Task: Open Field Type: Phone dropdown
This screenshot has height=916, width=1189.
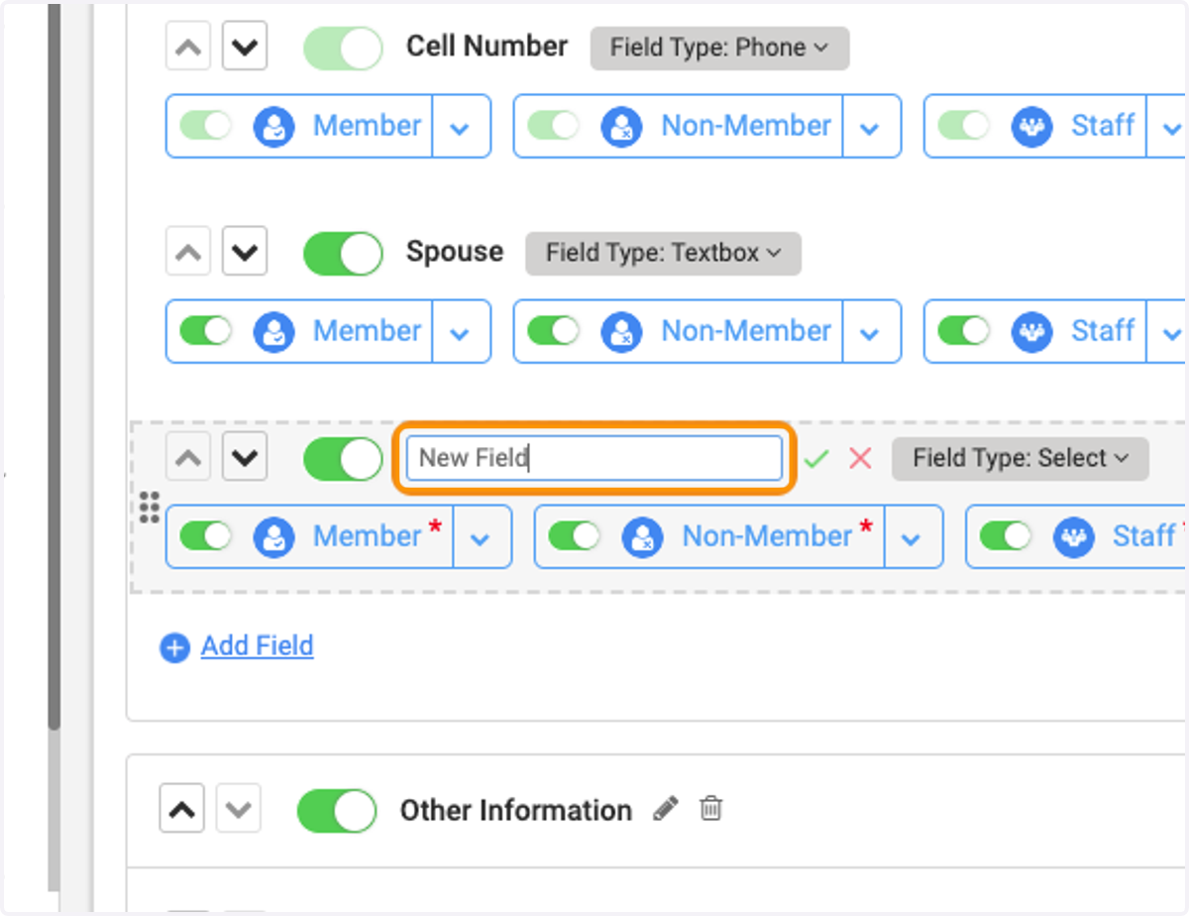Action: (x=719, y=48)
